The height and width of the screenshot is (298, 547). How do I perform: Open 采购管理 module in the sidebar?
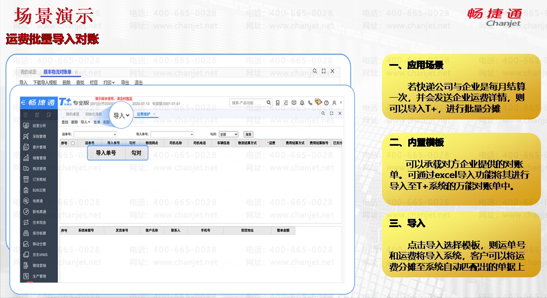[35, 136]
